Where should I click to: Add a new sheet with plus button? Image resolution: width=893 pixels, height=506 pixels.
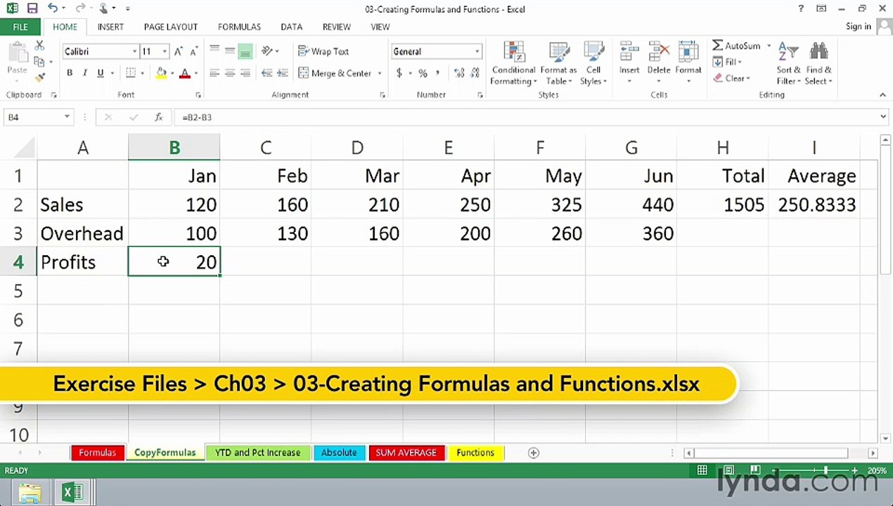click(x=534, y=453)
